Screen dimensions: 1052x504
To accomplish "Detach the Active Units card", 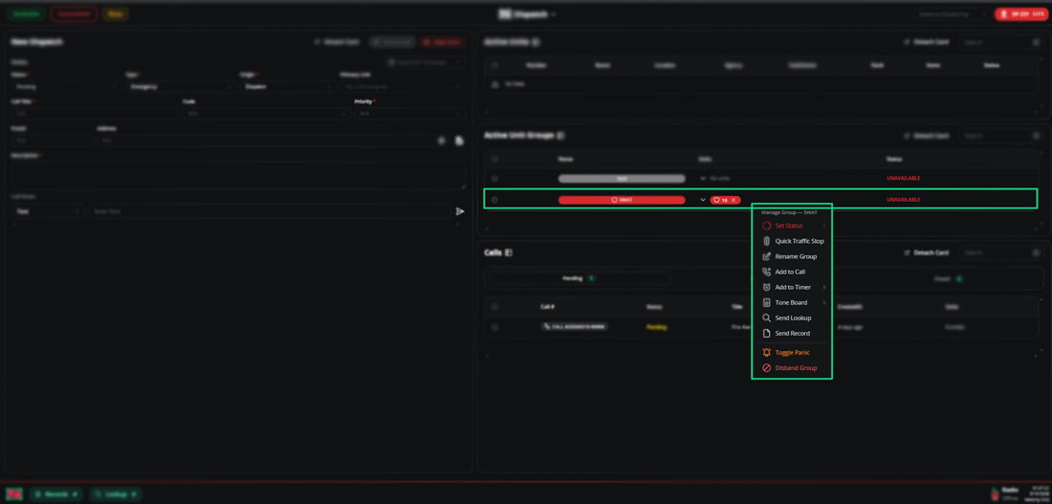I will click(x=927, y=42).
